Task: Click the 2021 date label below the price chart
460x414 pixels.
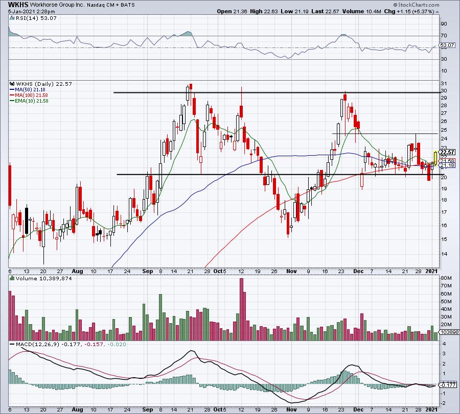Action: click(431, 271)
